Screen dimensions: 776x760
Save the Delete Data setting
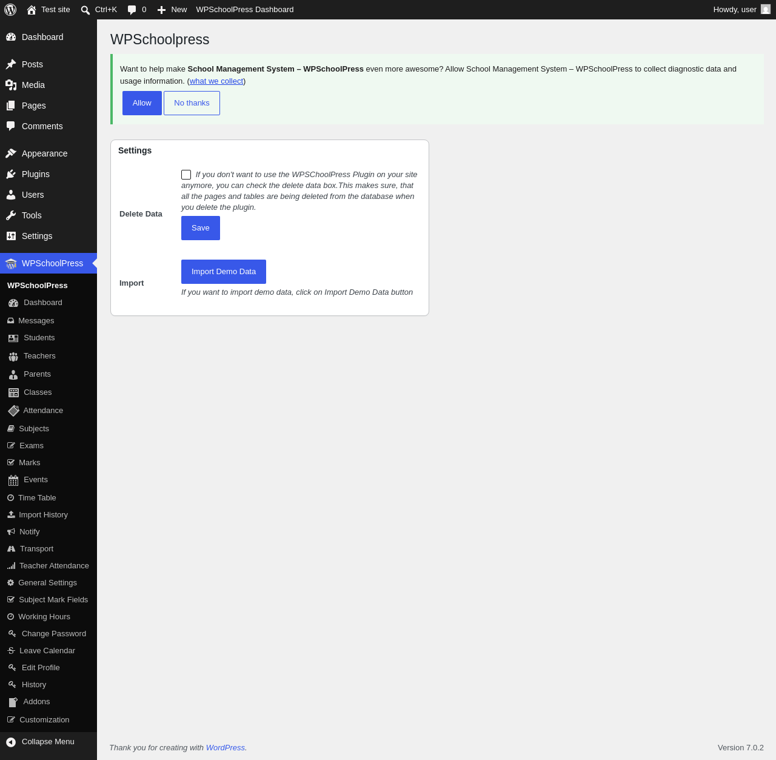pos(201,228)
